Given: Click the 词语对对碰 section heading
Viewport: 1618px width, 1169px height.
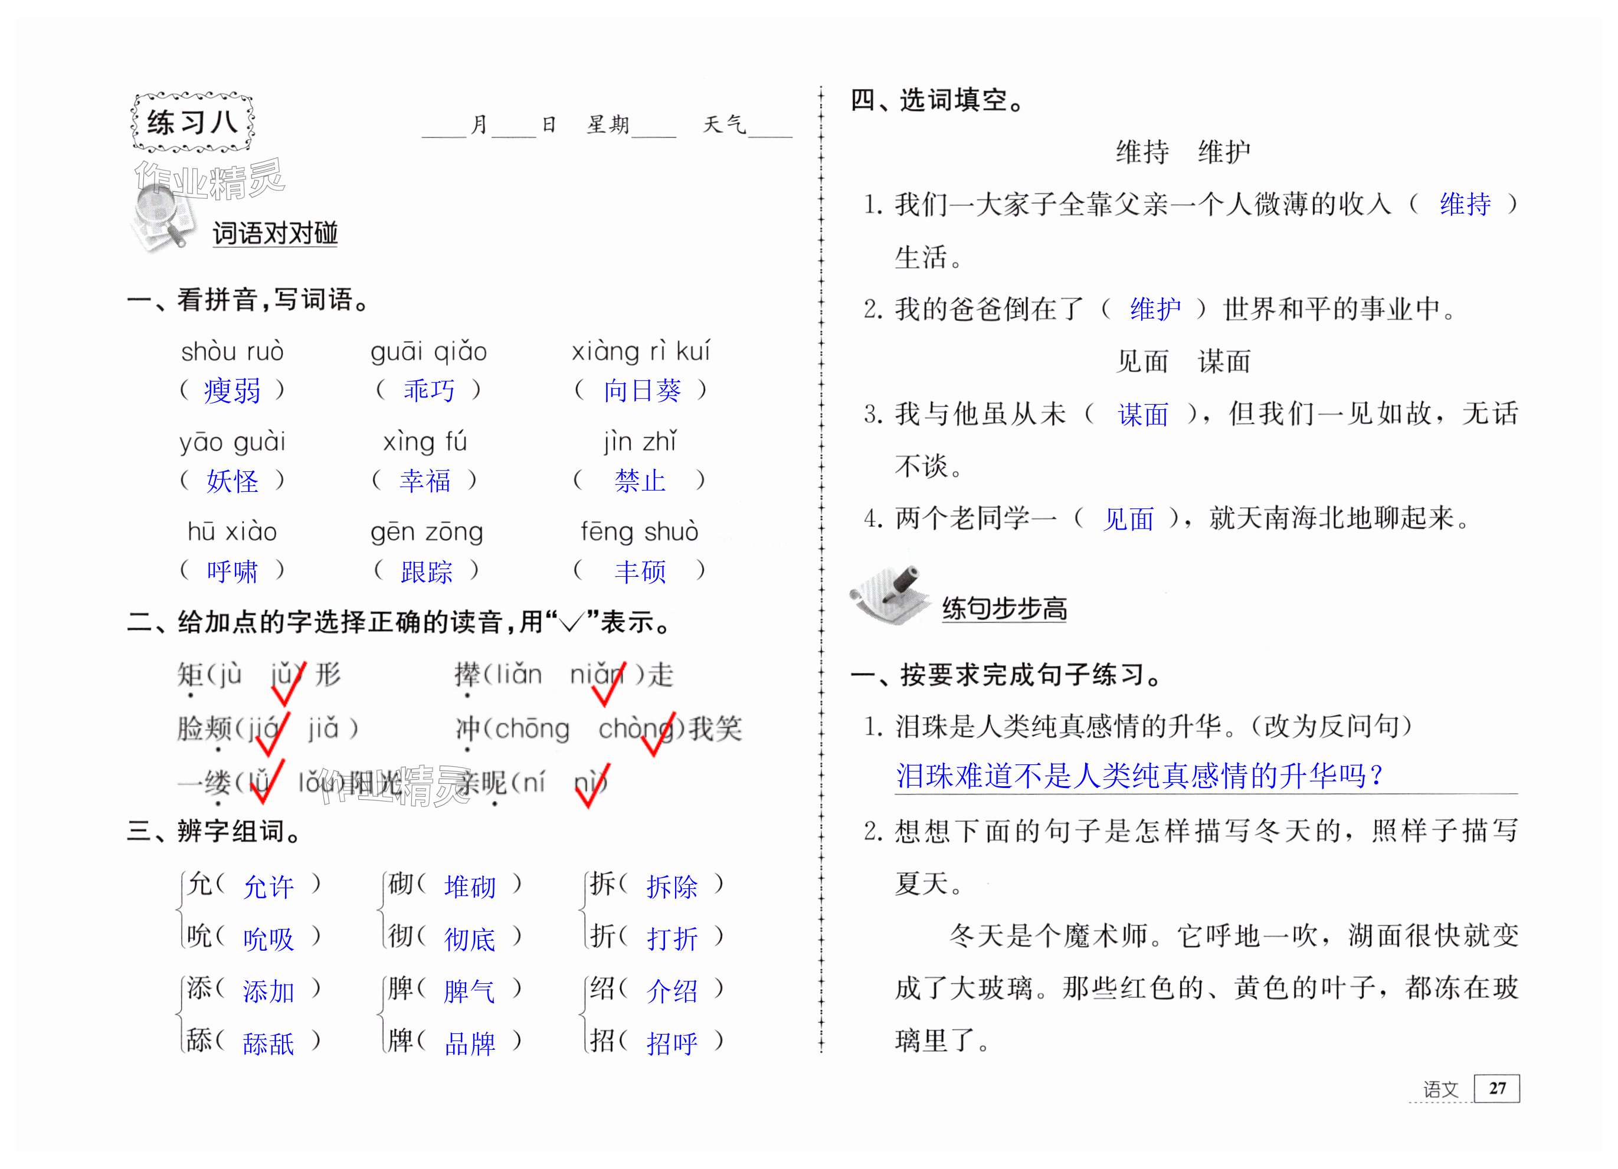Looking at the screenshot, I should [274, 233].
